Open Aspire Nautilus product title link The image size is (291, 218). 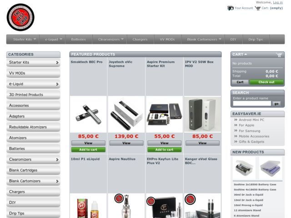122,159
